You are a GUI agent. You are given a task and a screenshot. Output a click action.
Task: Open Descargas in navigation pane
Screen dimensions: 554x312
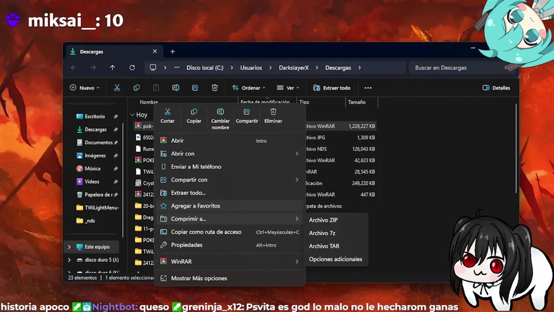pos(96,130)
